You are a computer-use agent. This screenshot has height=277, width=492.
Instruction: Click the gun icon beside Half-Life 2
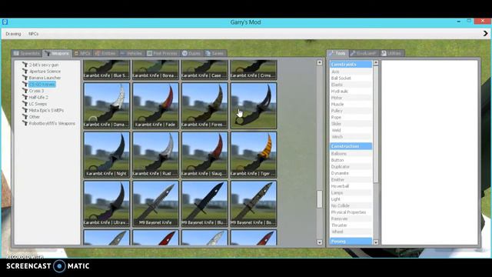click(x=25, y=98)
